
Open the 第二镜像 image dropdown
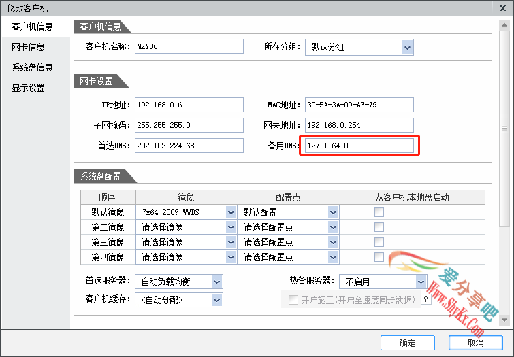(186, 227)
